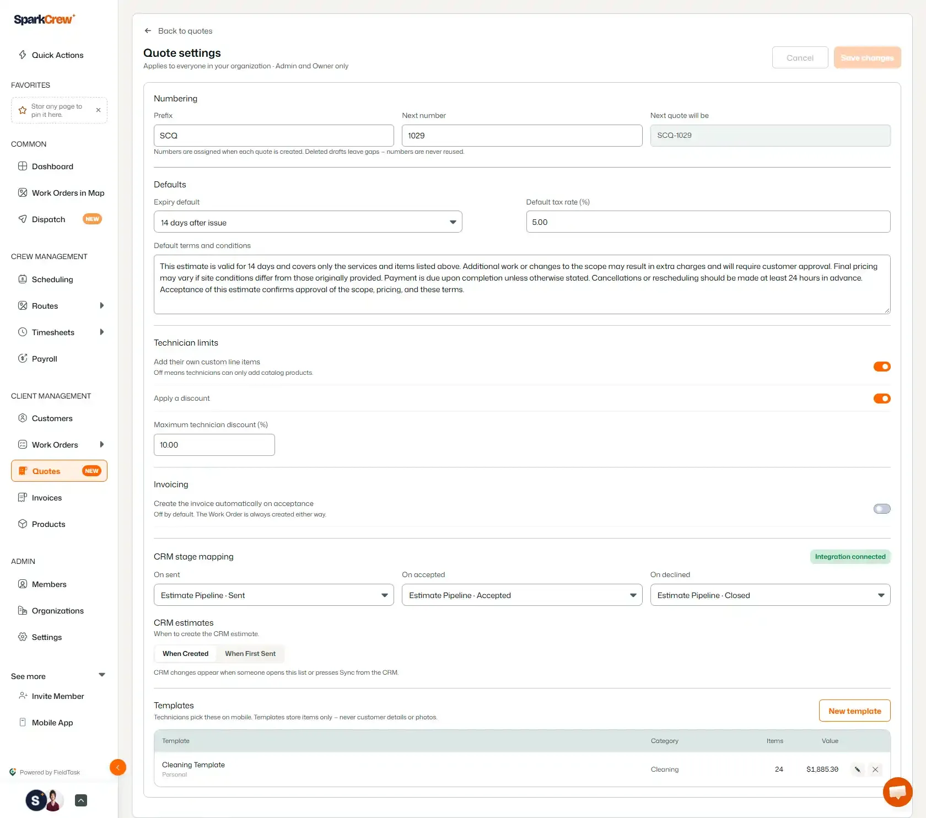This screenshot has height=818, width=926.
Task: Click the Dispatch paper-plane icon
Action: point(23,219)
